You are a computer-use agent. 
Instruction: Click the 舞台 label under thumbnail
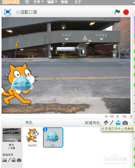click(12, 145)
